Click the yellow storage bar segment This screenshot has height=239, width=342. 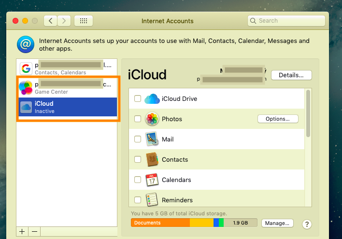tap(201, 223)
